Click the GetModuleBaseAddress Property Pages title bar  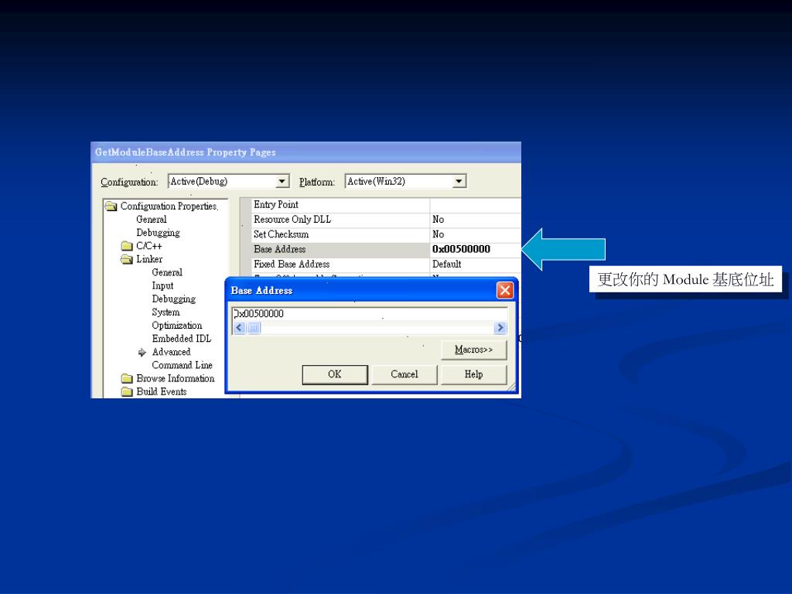click(306, 152)
